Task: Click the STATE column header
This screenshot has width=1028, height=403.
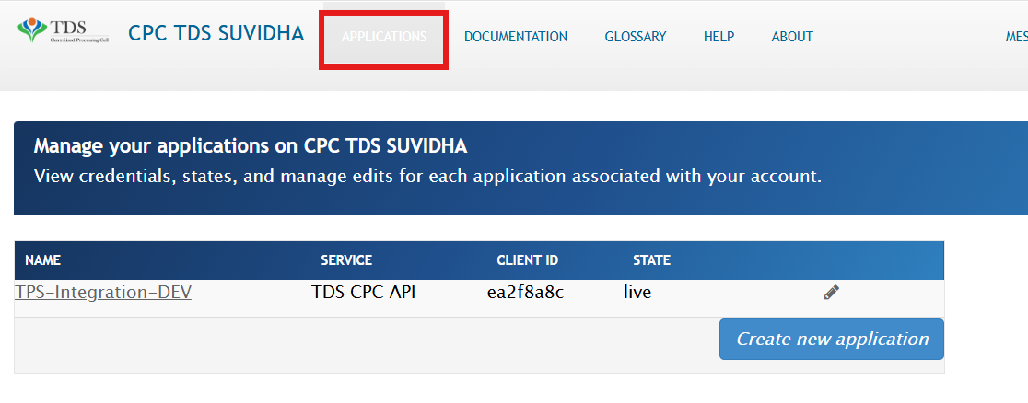Action: point(651,260)
